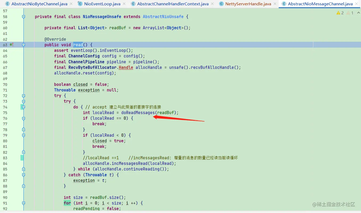361x213 pixels.
Task: Click readPending on line 92
Action: coord(86,209)
